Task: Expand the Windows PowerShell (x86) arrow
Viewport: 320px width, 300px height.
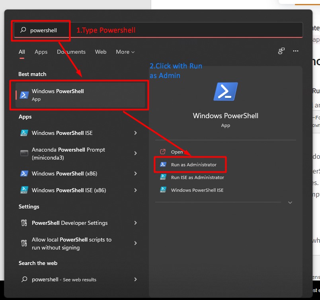Action: click(x=135, y=173)
